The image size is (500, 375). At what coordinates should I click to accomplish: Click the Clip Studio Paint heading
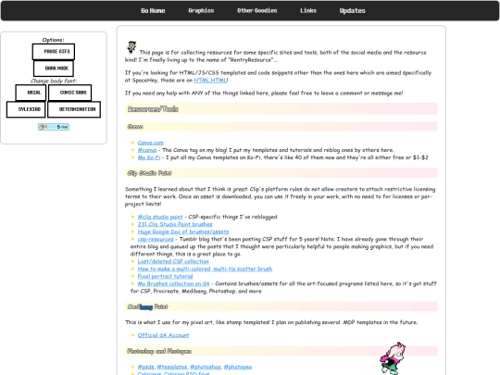[149, 173]
